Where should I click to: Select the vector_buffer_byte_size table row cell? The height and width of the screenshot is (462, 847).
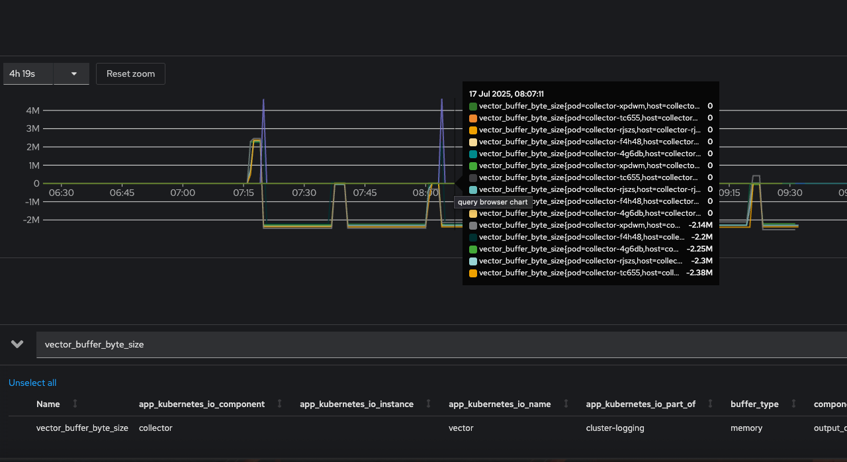(x=82, y=428)
